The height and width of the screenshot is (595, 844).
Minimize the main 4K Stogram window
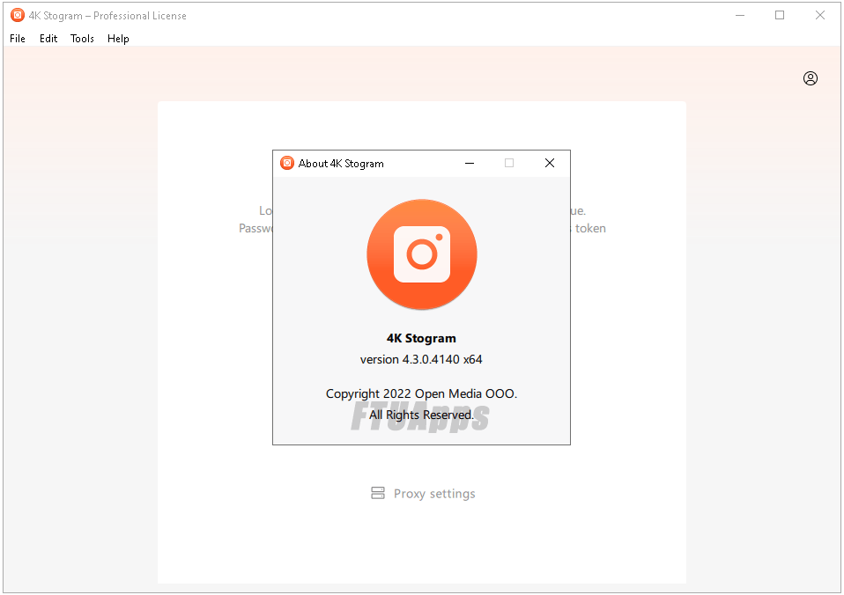[739, 15]
